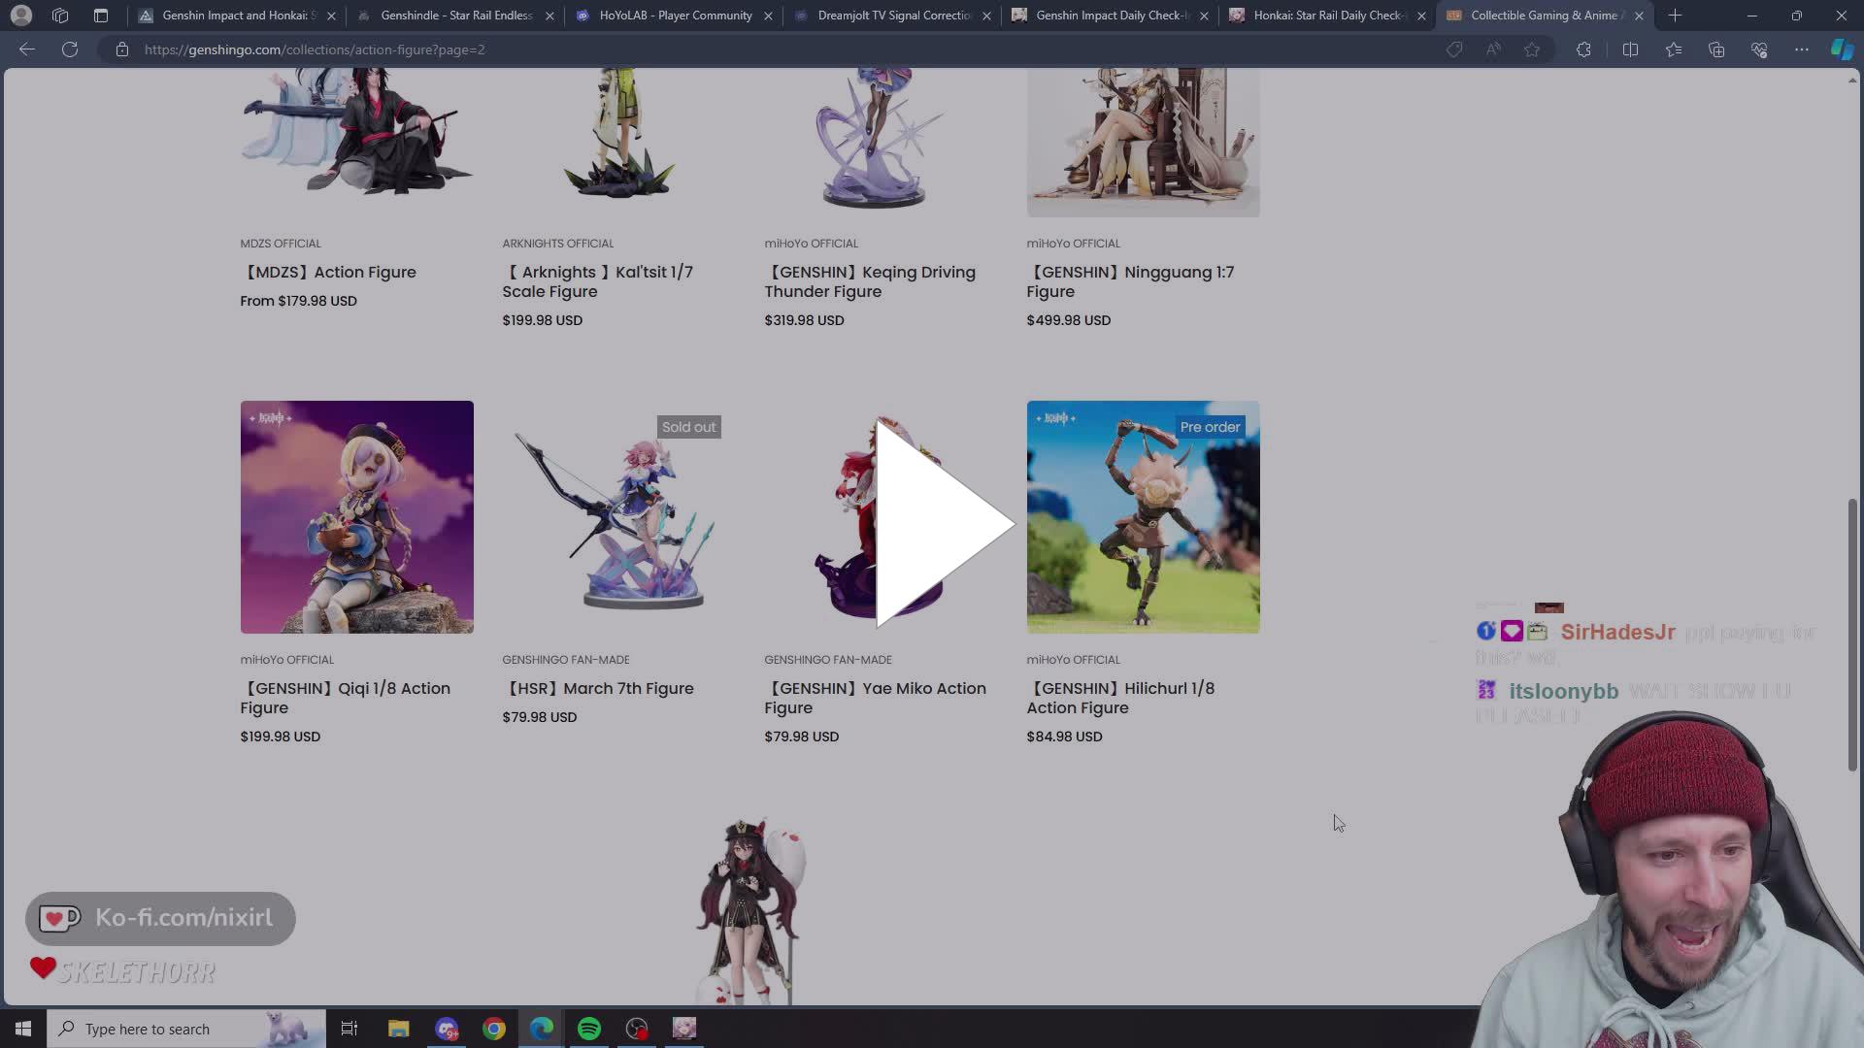Launch Google Chrome from the taskbar
This screenshot has width=1864, height=1048.
[x=494, y=1028]
